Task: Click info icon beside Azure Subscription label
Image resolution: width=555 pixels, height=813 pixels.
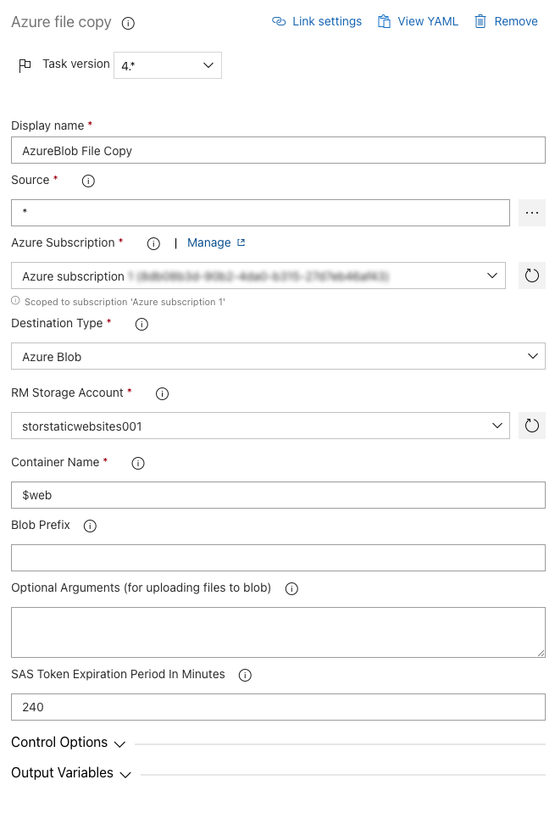Action: coord(153,243)
